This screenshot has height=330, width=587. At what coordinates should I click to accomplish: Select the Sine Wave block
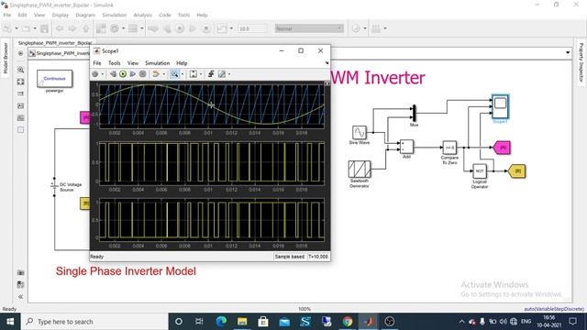coord(360,132)
